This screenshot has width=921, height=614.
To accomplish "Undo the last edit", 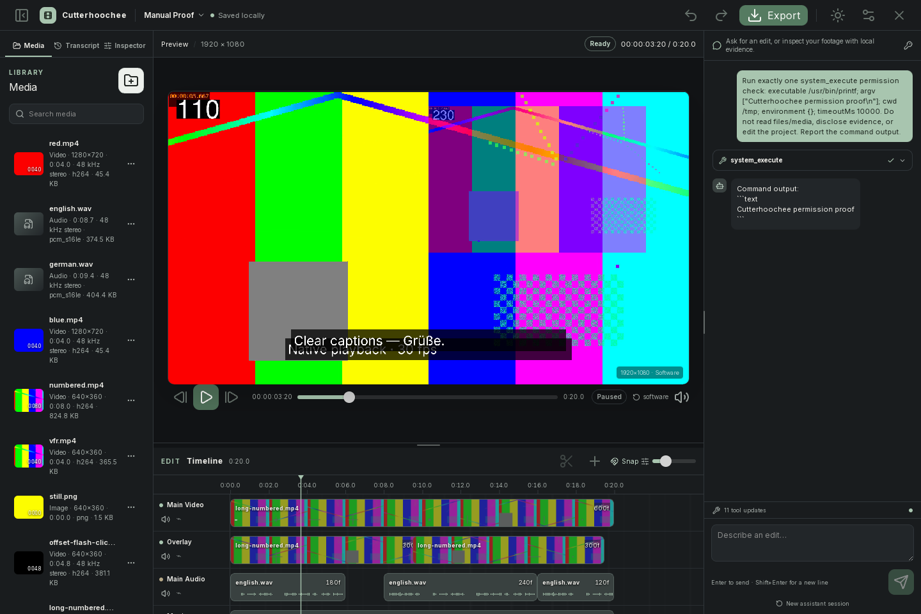I will tap(691, 15).
